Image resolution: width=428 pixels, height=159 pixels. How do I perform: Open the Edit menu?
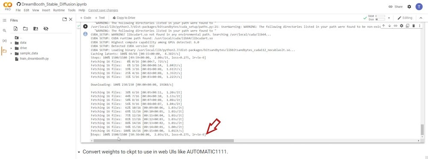[27, 10]
